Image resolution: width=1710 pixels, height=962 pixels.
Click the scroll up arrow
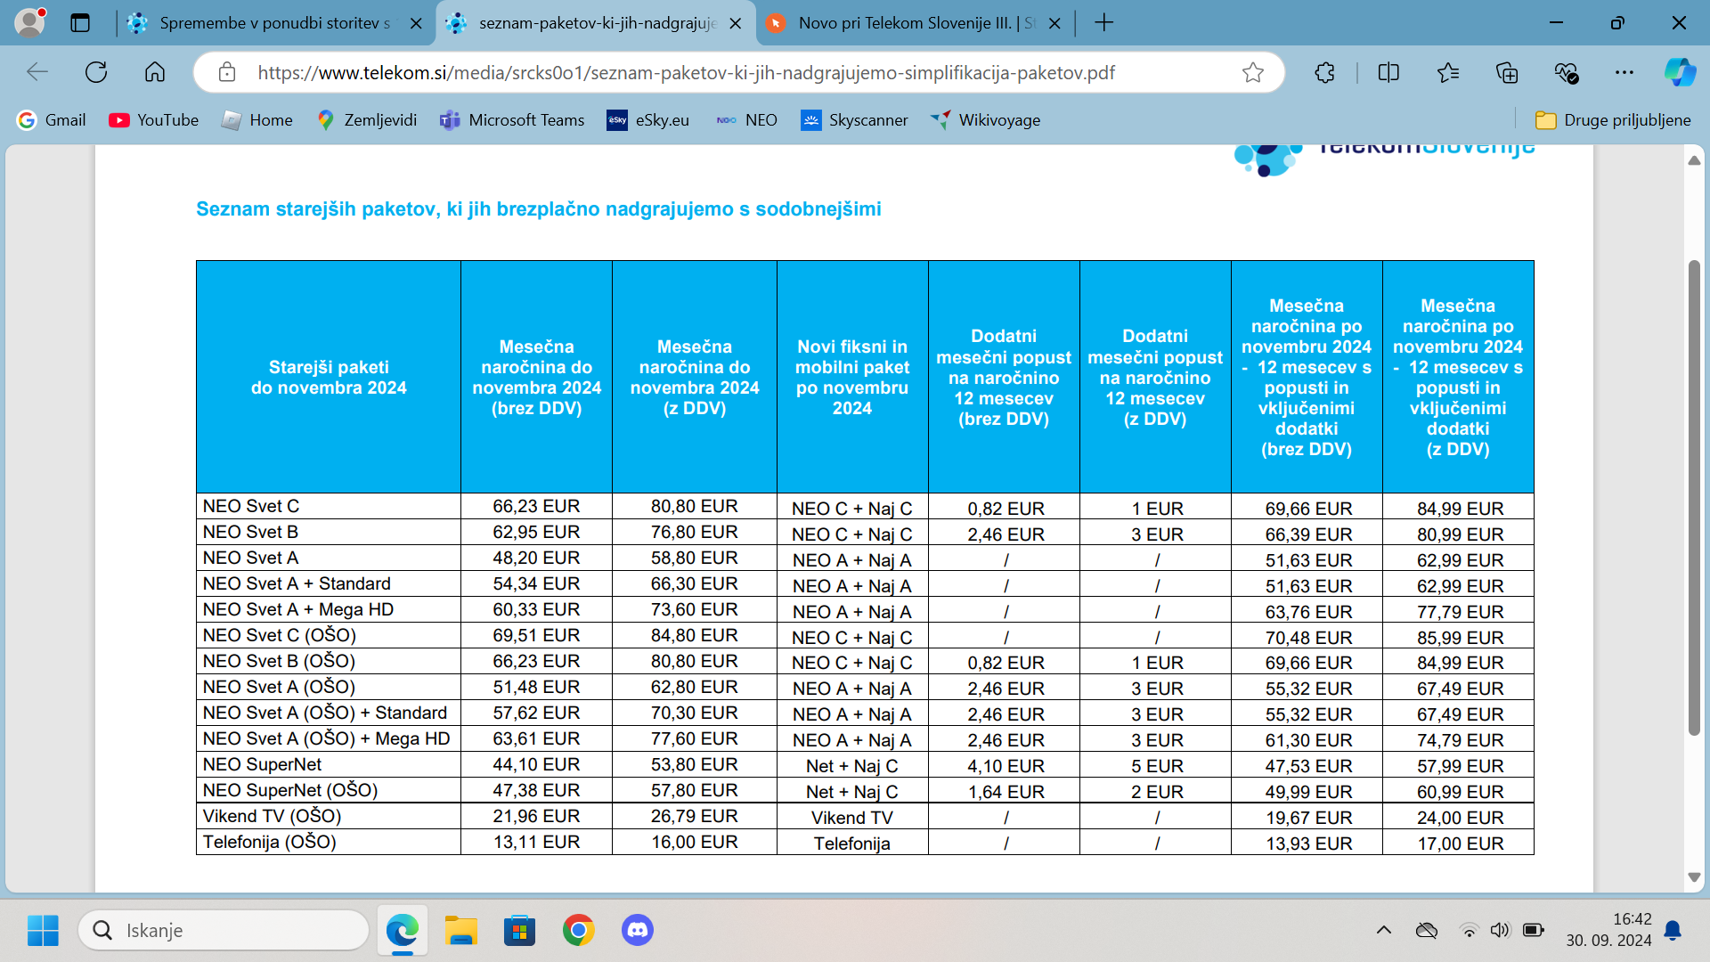pyautogui.click(x=1694, y=160)
